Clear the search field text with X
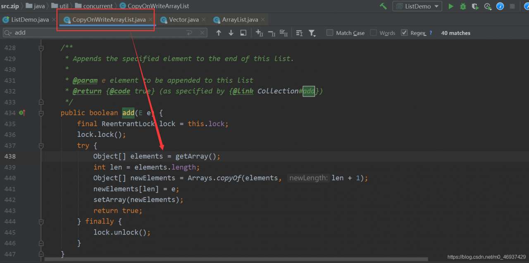This screenshot has width=529, height=263. pos(202,33)
